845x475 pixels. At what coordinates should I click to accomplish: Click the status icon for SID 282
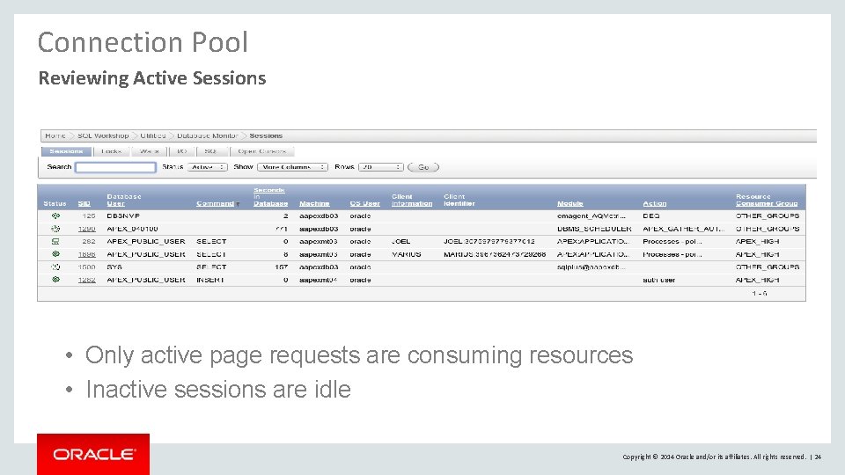(55, 241)
